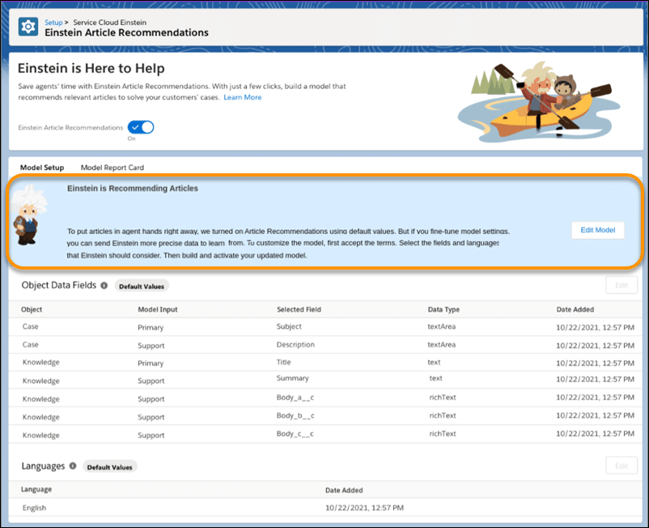
Task: Click richText data type in Body_a__c row
Action: pos(443,398)
